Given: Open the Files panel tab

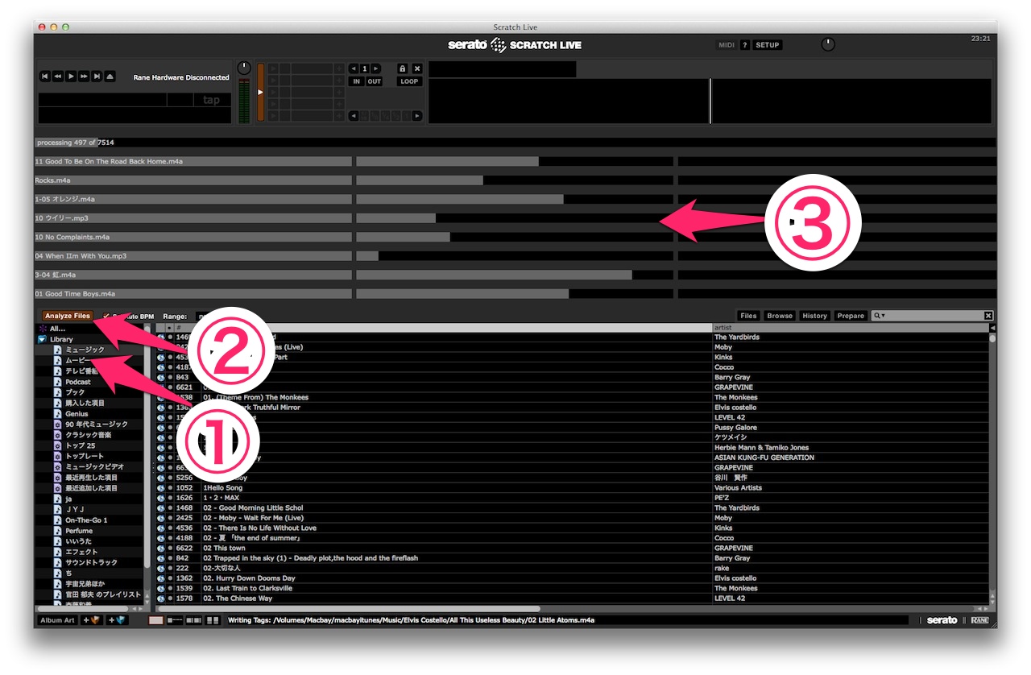Looking at the screenshot, I should tap(749, 316).
